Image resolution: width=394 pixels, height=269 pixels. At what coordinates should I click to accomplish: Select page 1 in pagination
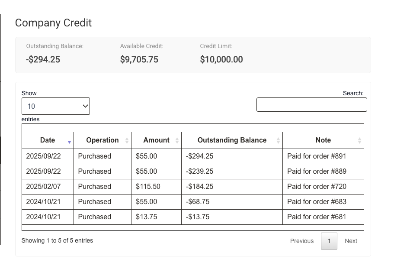(329, 241)
